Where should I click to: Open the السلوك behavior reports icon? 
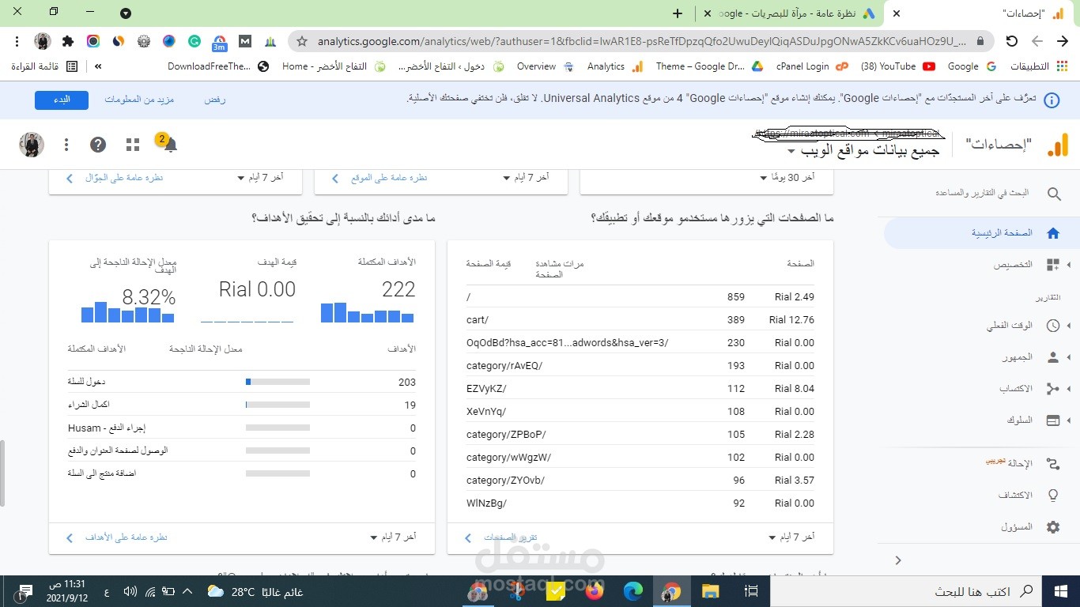click(1052, 420)
